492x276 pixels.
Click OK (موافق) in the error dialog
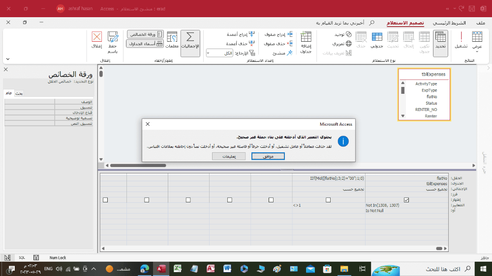pos(268,156)
